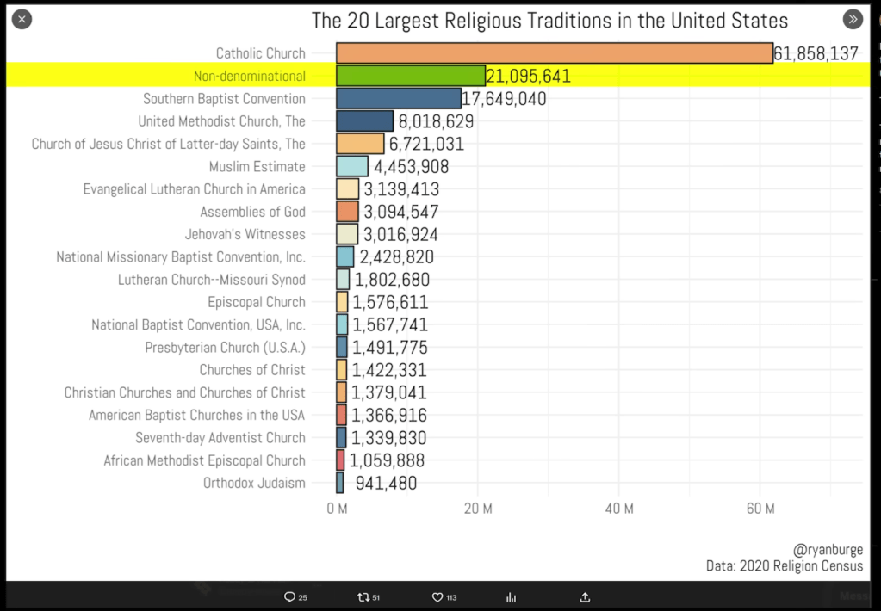This screenshot has width=881, height=611.
Task: Click the orange Catholic Church bar
Action: 554,53
